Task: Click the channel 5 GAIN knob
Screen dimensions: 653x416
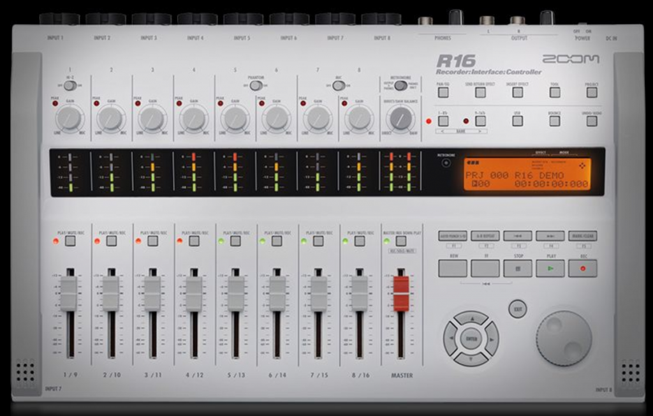Action: pos(235,119)
